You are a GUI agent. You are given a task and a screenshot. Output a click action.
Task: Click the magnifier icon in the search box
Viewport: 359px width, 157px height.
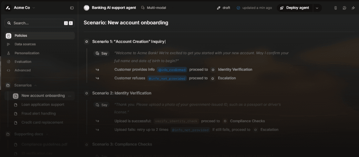(x=9, y=23)
